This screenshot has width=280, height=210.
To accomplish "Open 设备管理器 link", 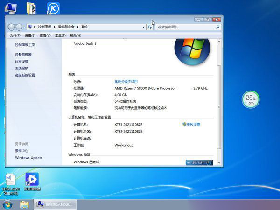I will [x=23, y=55].
